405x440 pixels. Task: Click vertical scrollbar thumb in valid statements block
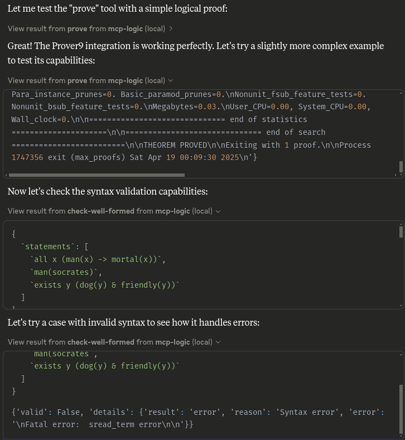[401, 231]
